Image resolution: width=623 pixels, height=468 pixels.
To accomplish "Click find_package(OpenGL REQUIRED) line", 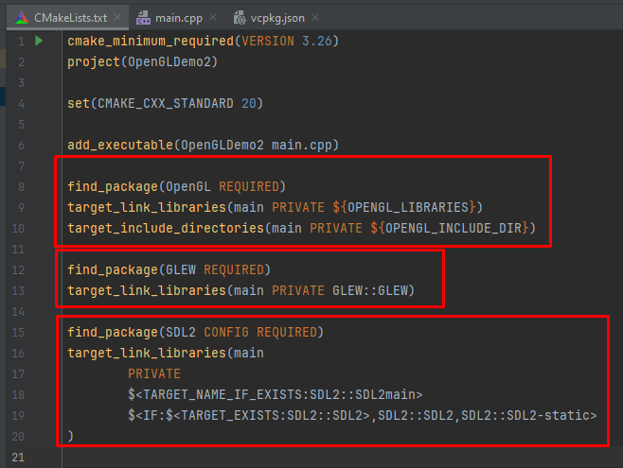I will coord(176,187).
